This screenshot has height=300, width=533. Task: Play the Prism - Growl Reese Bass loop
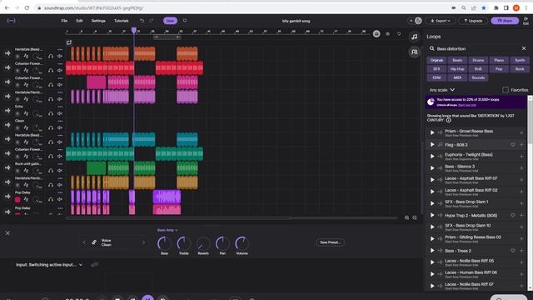[432, 132]
